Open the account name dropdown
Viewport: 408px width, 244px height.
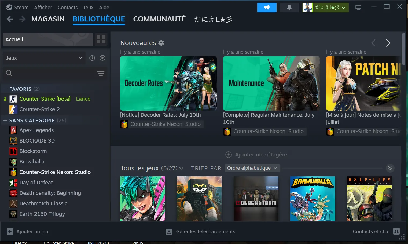click(330, 8)
